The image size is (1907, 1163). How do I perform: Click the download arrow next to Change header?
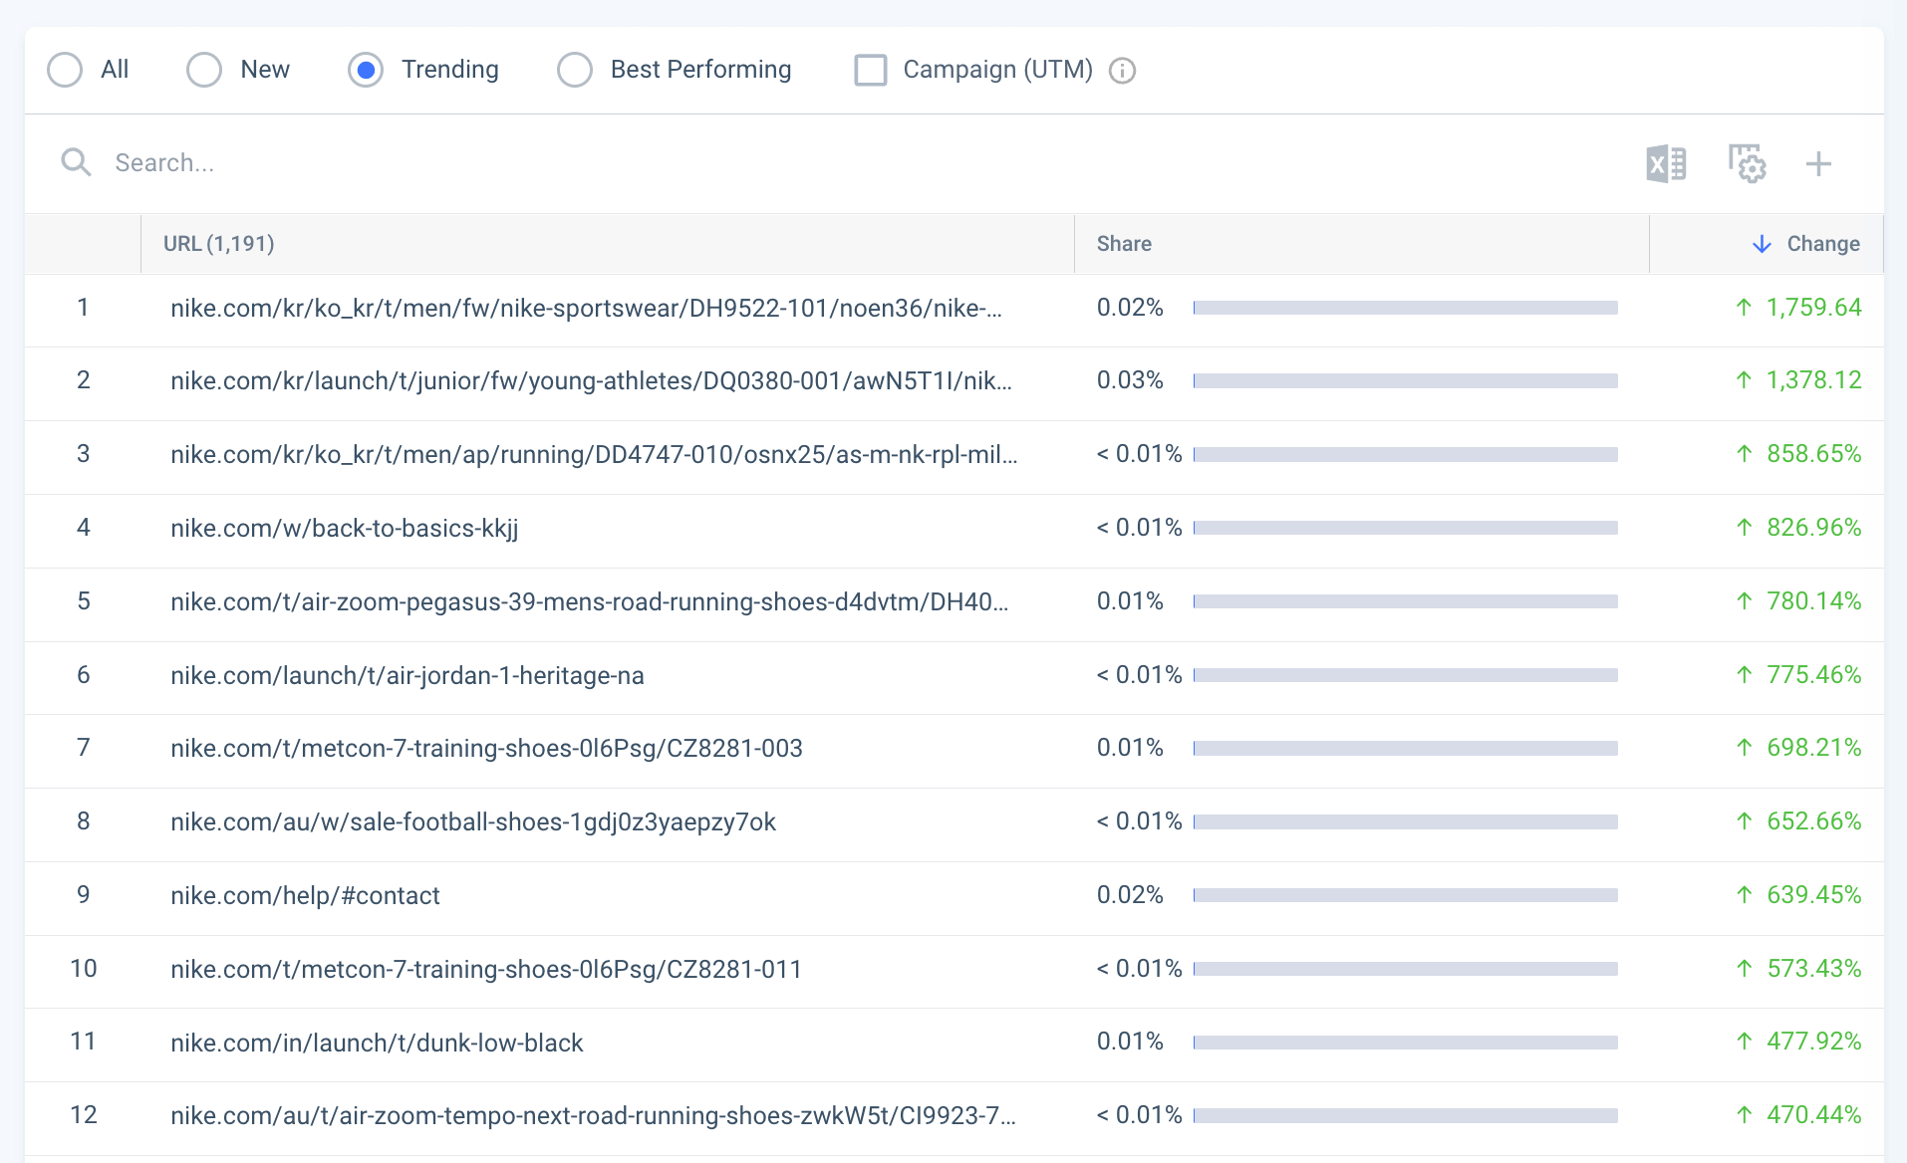[1762, 243]
